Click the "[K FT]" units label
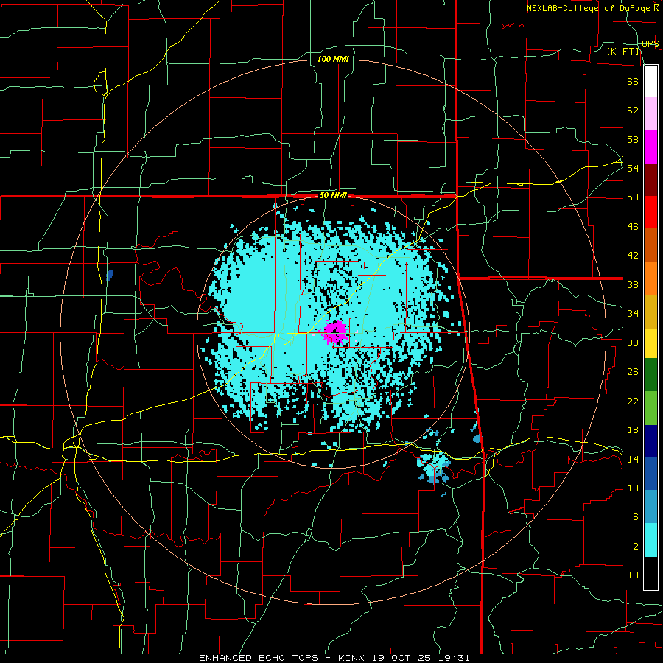 click(623, 52)
